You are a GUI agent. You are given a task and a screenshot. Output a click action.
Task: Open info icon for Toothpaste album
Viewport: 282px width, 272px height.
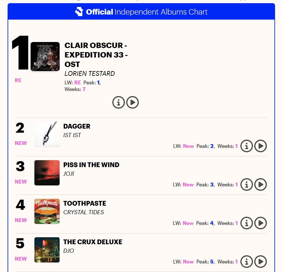click(247, 223)
